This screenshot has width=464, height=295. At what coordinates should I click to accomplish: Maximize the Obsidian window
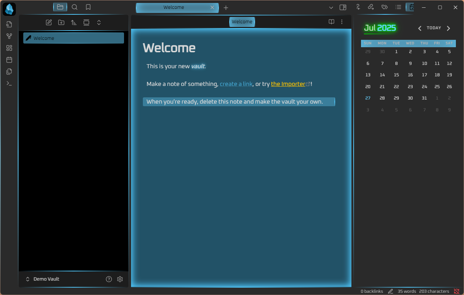pyautogui.click(x=440, y=7)
